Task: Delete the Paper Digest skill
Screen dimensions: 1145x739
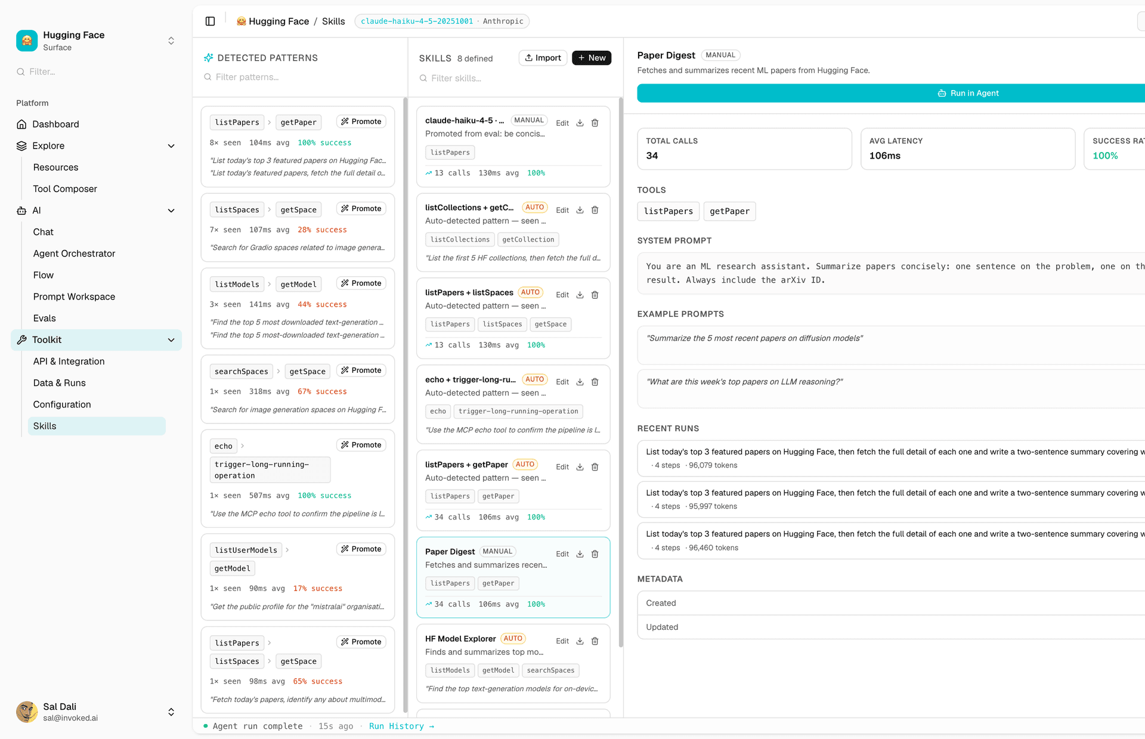Action: 595,554
